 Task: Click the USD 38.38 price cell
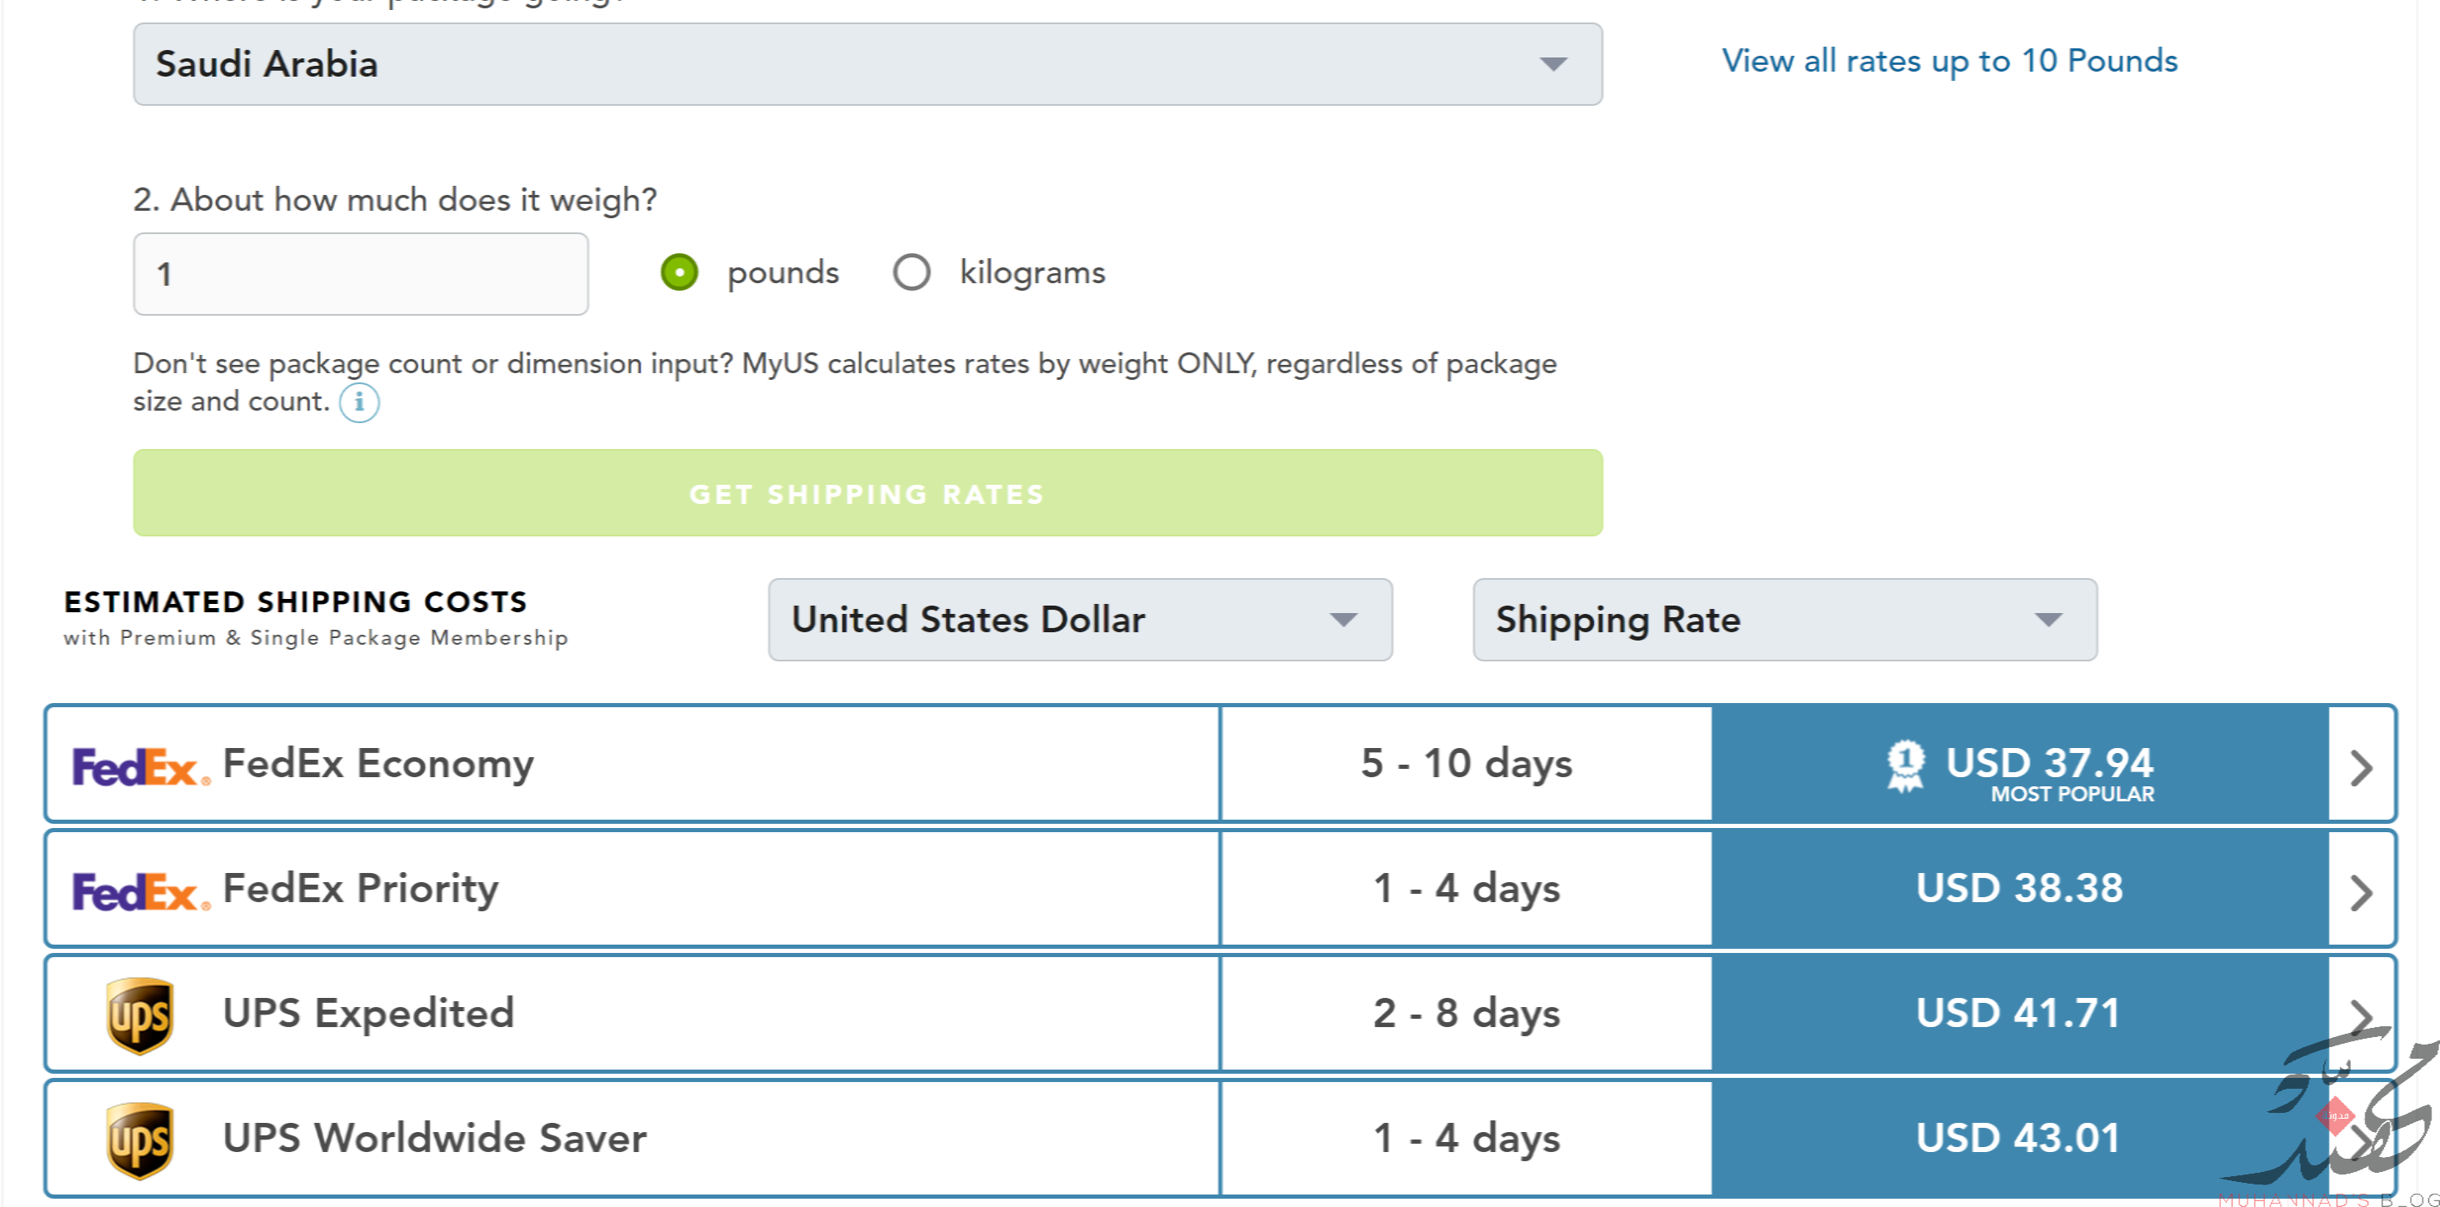[2019, 889]
